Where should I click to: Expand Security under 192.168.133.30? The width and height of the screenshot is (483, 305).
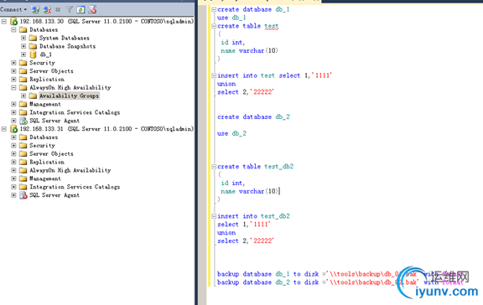pos(13,63)
